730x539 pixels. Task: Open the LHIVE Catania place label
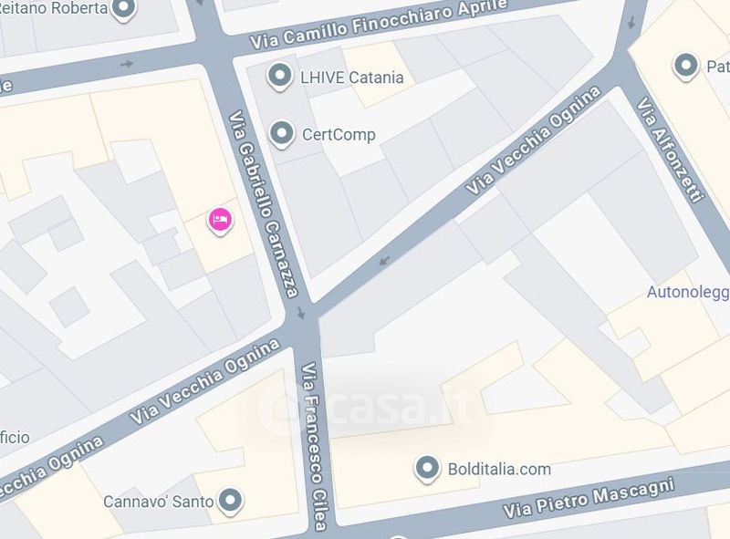pos(352,78)
